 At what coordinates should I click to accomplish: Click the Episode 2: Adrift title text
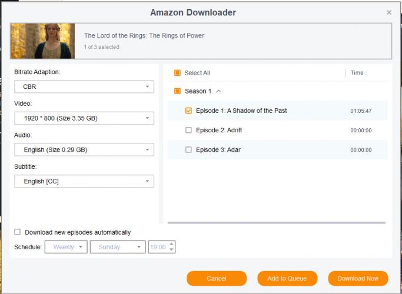point(219,130)
